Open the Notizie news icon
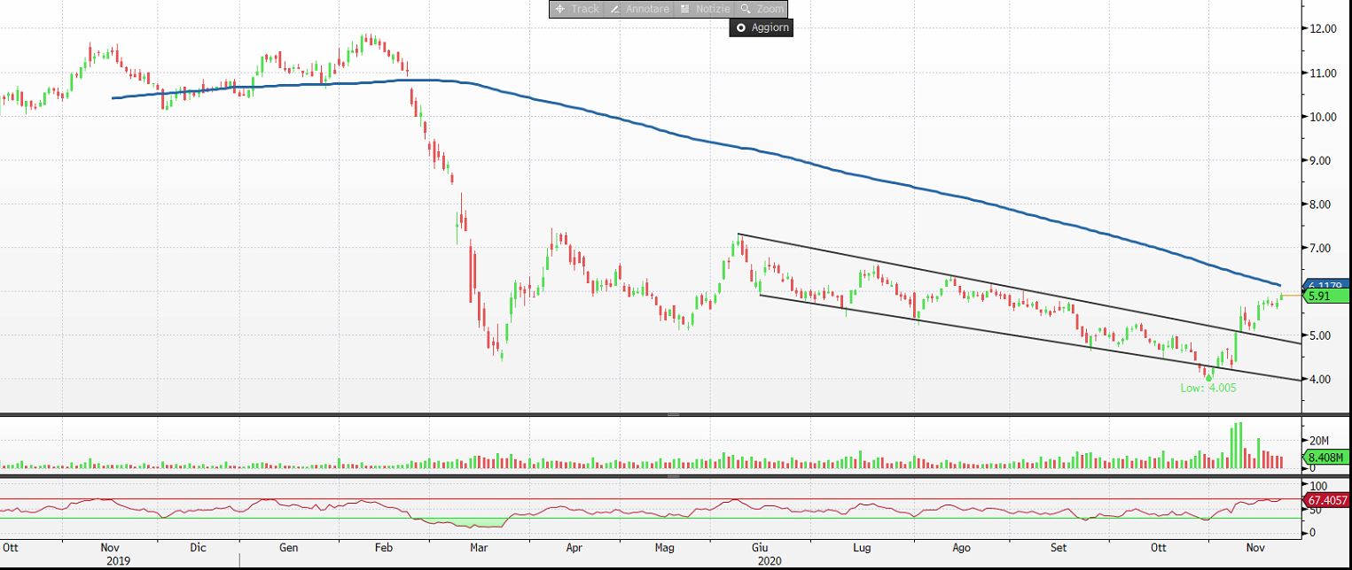Screen dimensions: 1352x570 pyautogui.click(x=684, y=9)
